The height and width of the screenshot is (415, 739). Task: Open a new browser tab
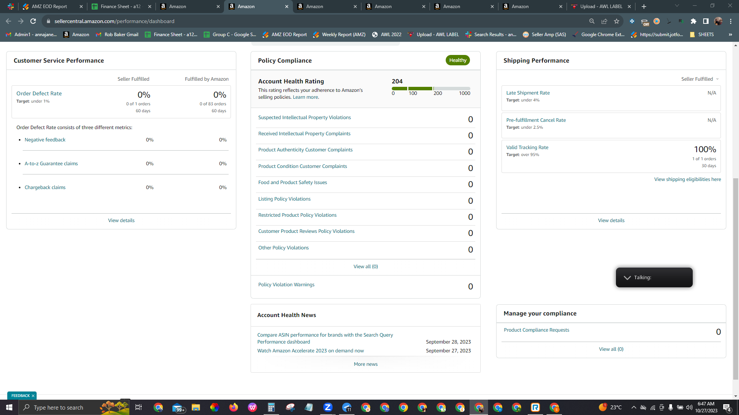(644, 7)
